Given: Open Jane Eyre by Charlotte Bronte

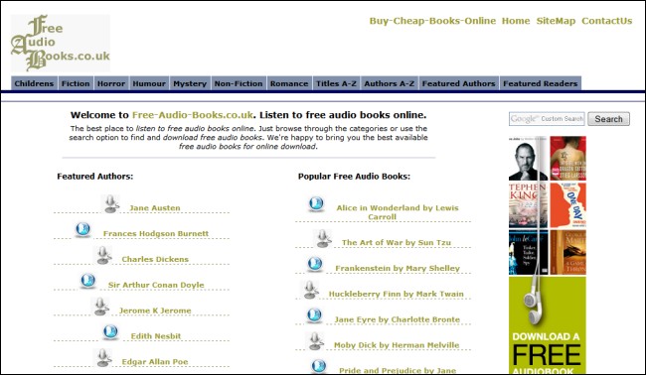Looking at the screenshot, I should click(x=398, y=319).
